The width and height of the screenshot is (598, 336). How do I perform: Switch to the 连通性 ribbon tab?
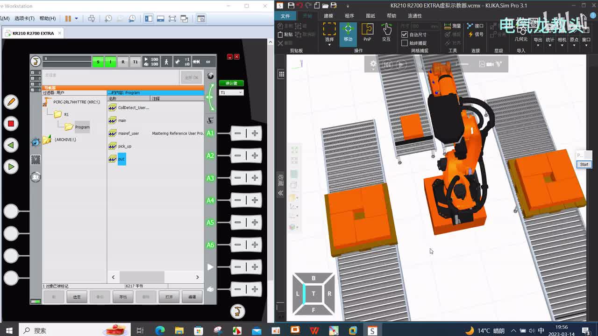pyautogui.click(x=415, y=16)
